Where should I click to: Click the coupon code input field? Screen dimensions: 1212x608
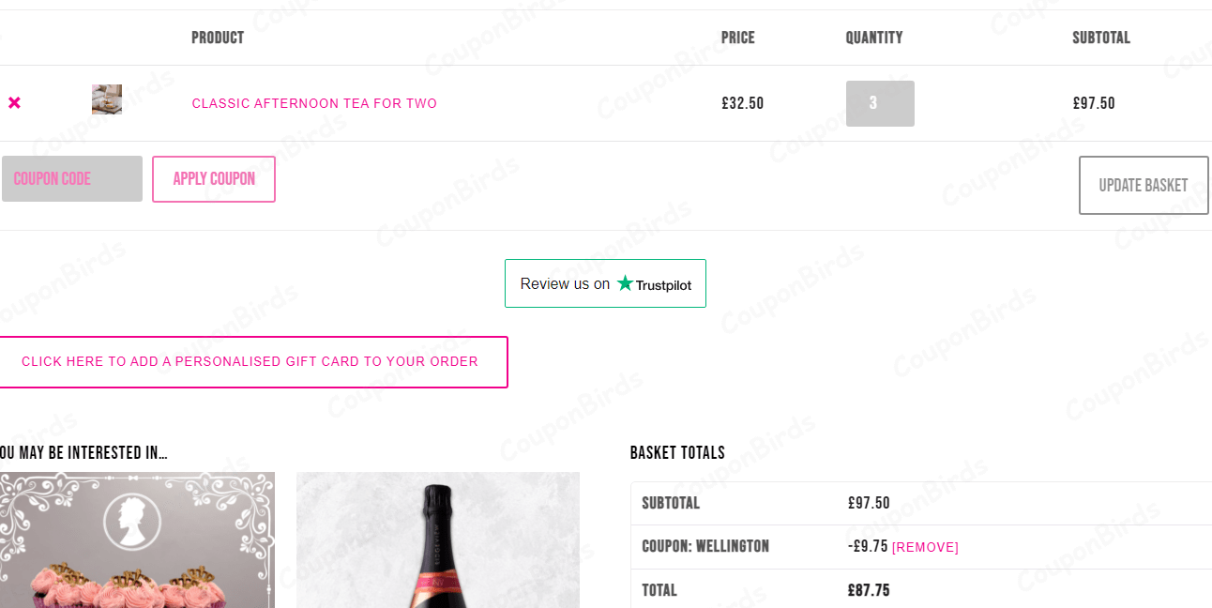pos(71,178)
